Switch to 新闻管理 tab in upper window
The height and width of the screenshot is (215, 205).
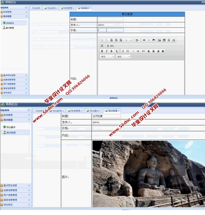click(x=67, y=8)
